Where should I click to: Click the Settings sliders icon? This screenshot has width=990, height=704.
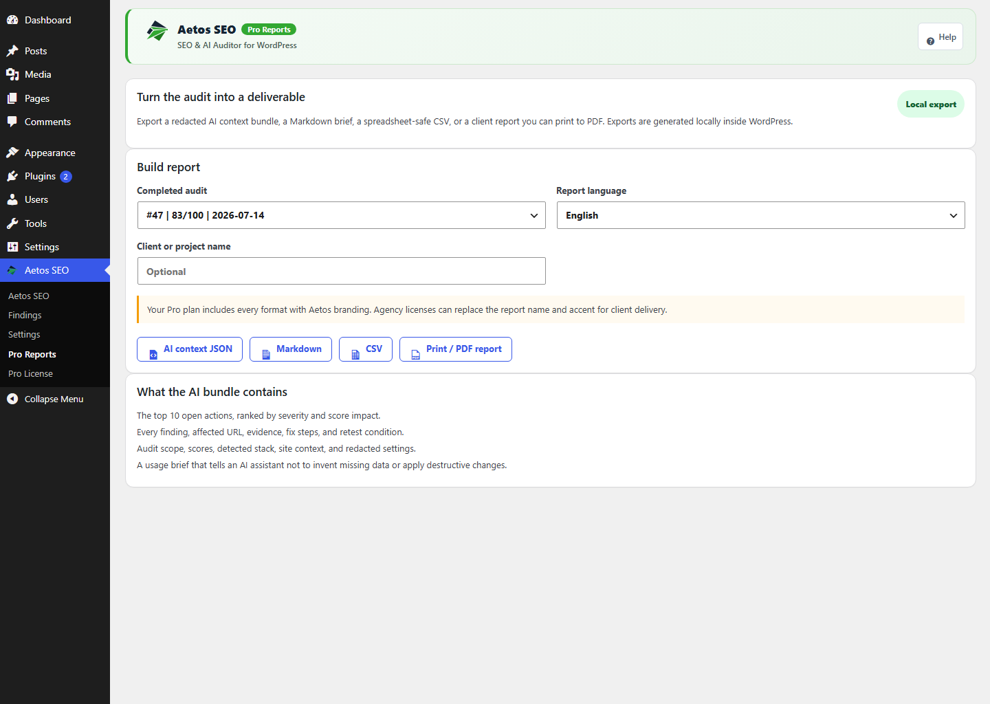pos(12,247)
